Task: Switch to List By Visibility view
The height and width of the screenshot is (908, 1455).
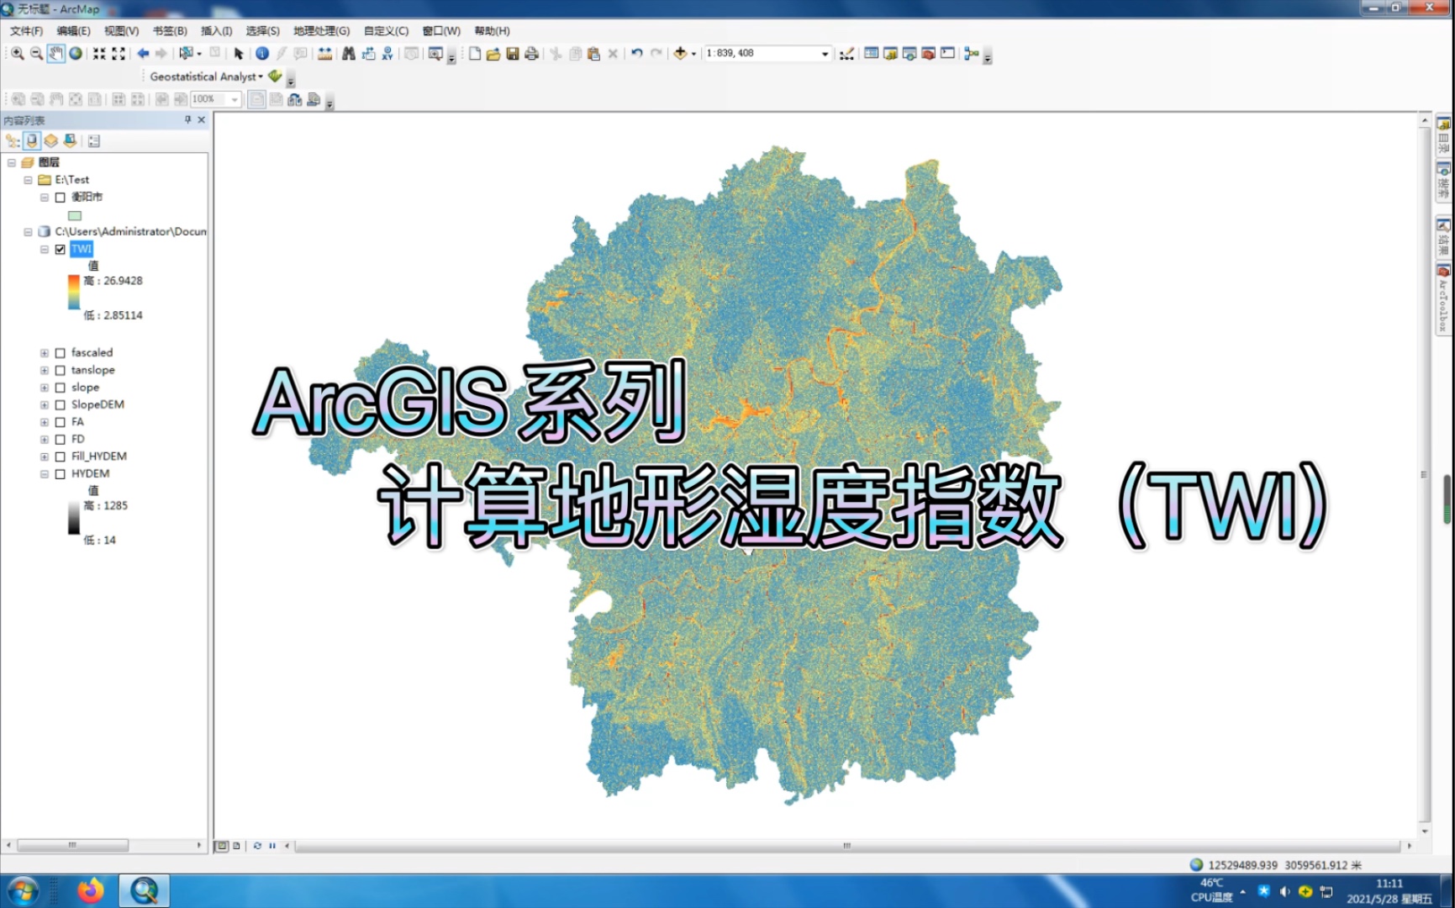Action: point(50,140)
